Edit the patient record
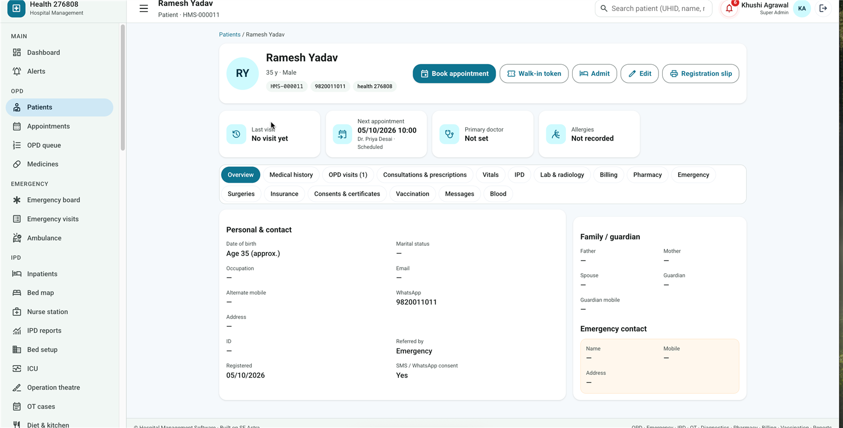 (x=640, y=74)
